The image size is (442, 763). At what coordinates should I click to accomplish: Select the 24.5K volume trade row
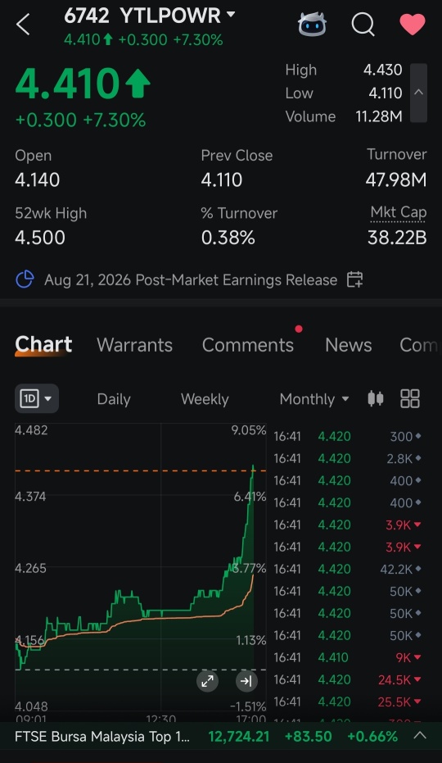[348, 679]
